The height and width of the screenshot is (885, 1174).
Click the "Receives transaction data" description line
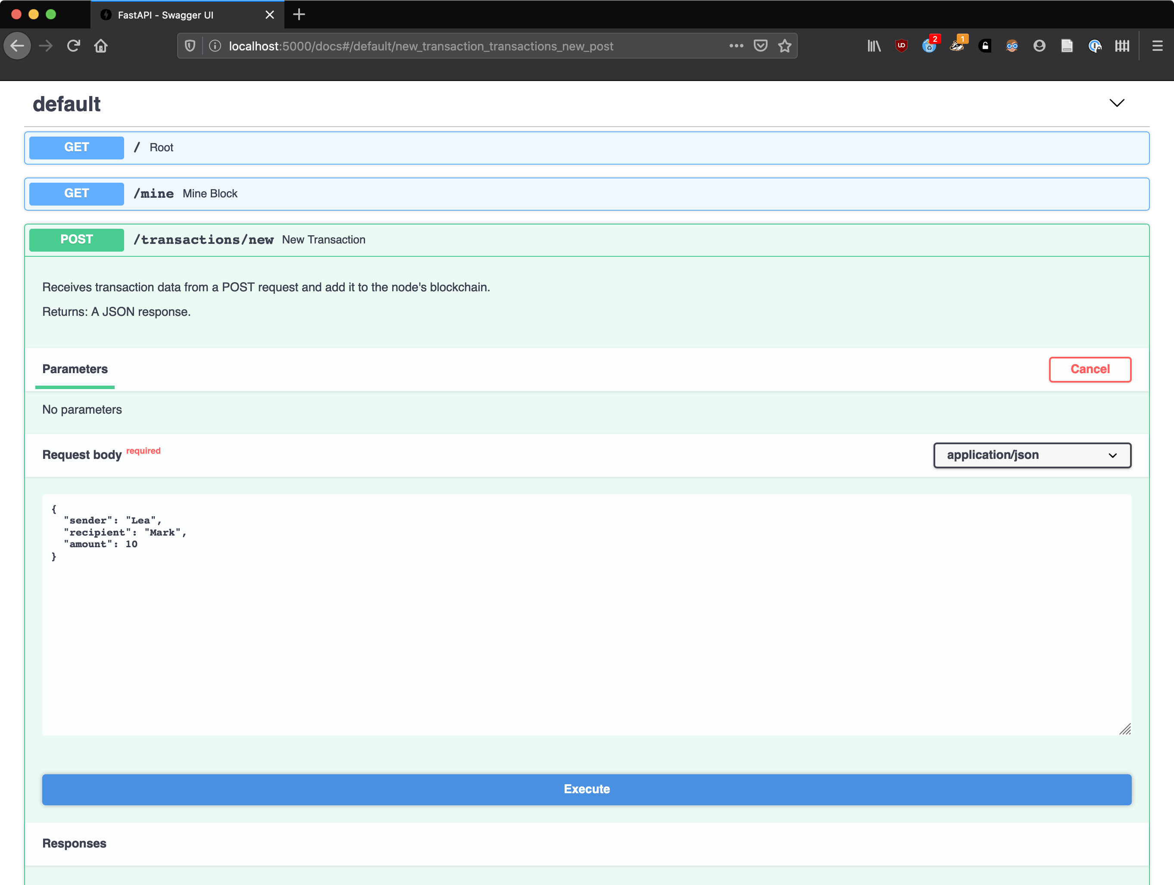266,287
